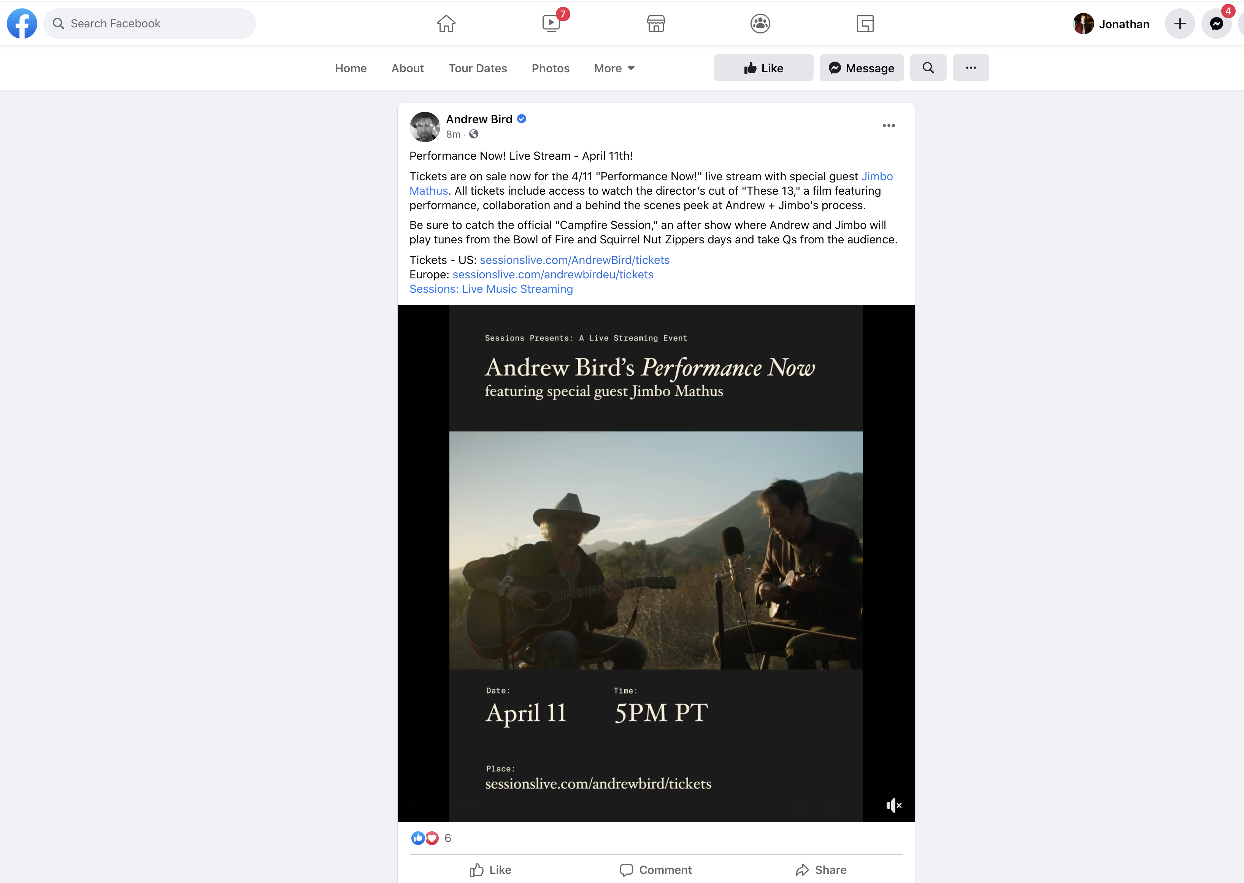Toggle Like on the post
Screen dimensions: 1244x883
(x=490, y=869)
